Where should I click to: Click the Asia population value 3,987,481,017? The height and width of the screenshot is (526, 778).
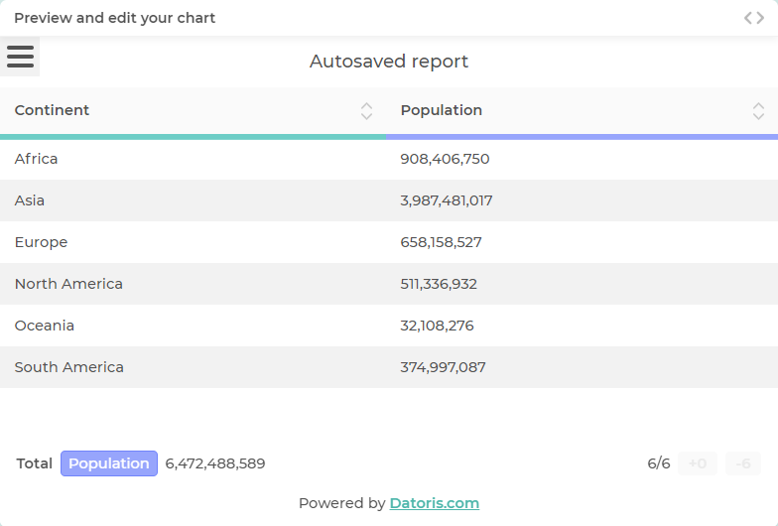(x=447, y=200)
